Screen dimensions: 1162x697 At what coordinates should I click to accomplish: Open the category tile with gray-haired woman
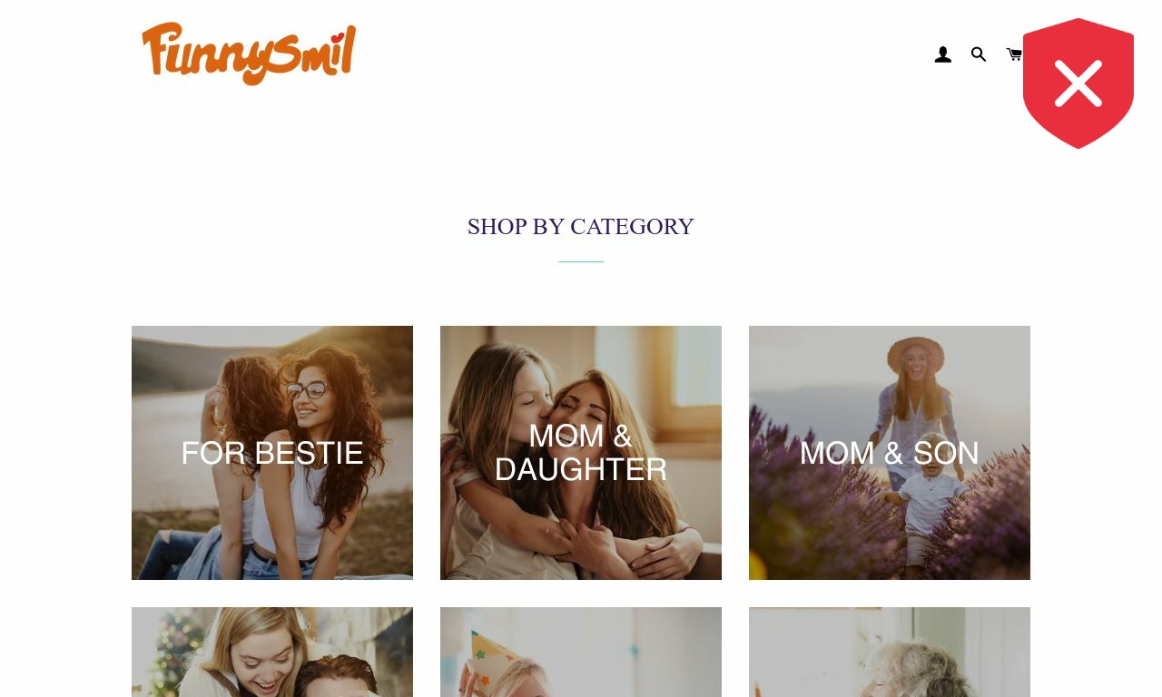click(x=890, y=652)
